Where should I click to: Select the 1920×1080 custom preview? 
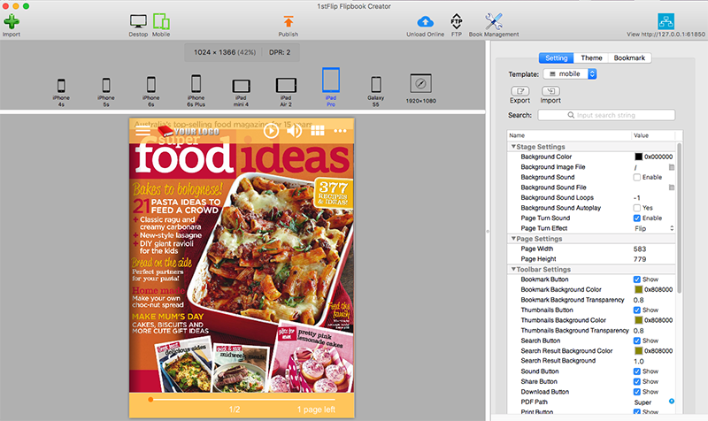(x=421, y=83)
